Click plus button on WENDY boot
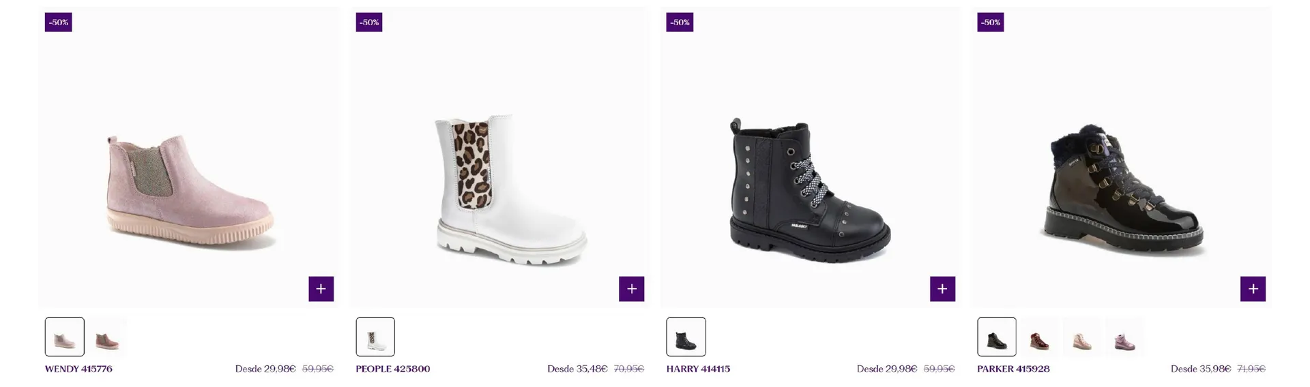This screenshot has height=387, width=1310. point(321,289)
